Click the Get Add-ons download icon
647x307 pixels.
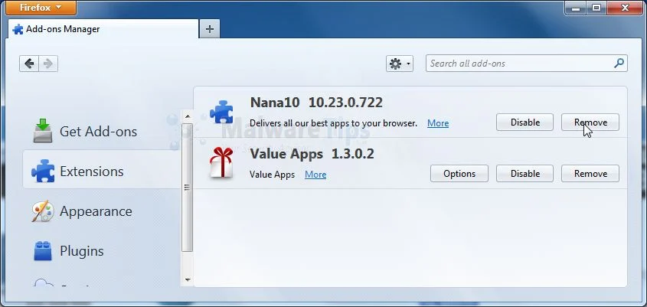click(43, 131)
